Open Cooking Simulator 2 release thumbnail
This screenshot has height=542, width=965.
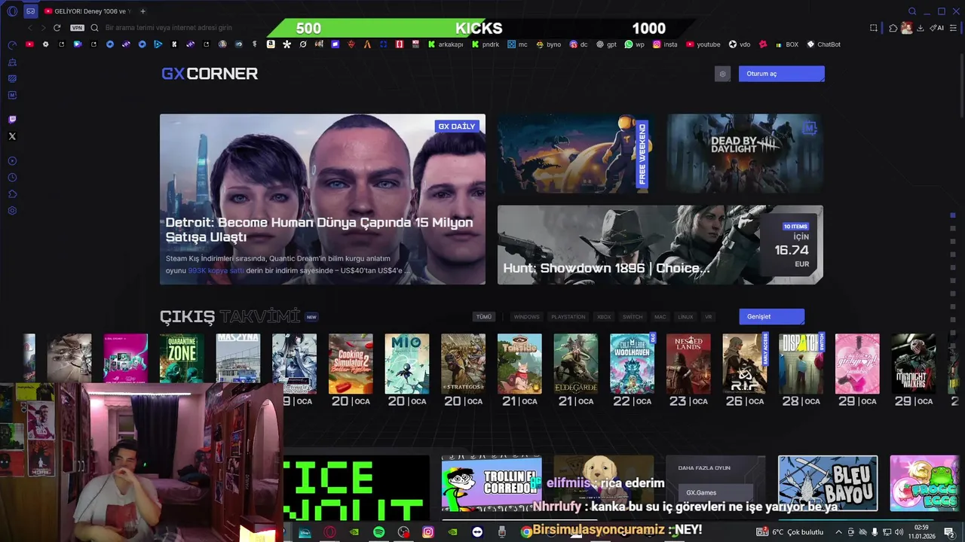351,364
